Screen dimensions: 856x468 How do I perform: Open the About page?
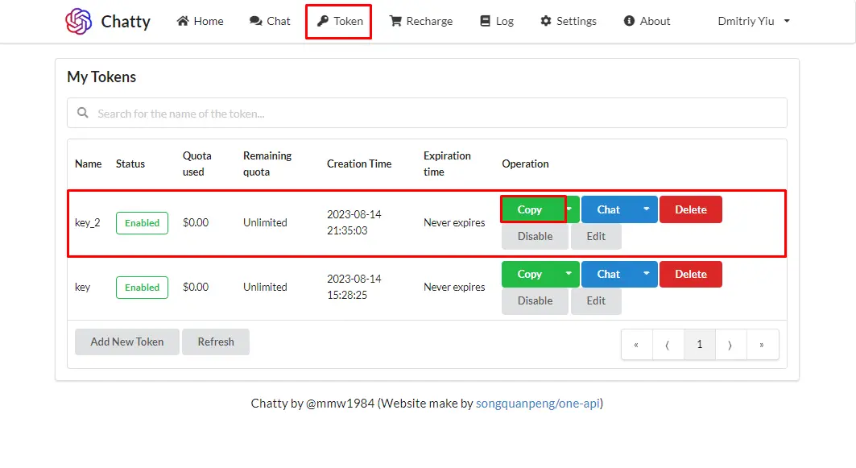click(647, 21)
